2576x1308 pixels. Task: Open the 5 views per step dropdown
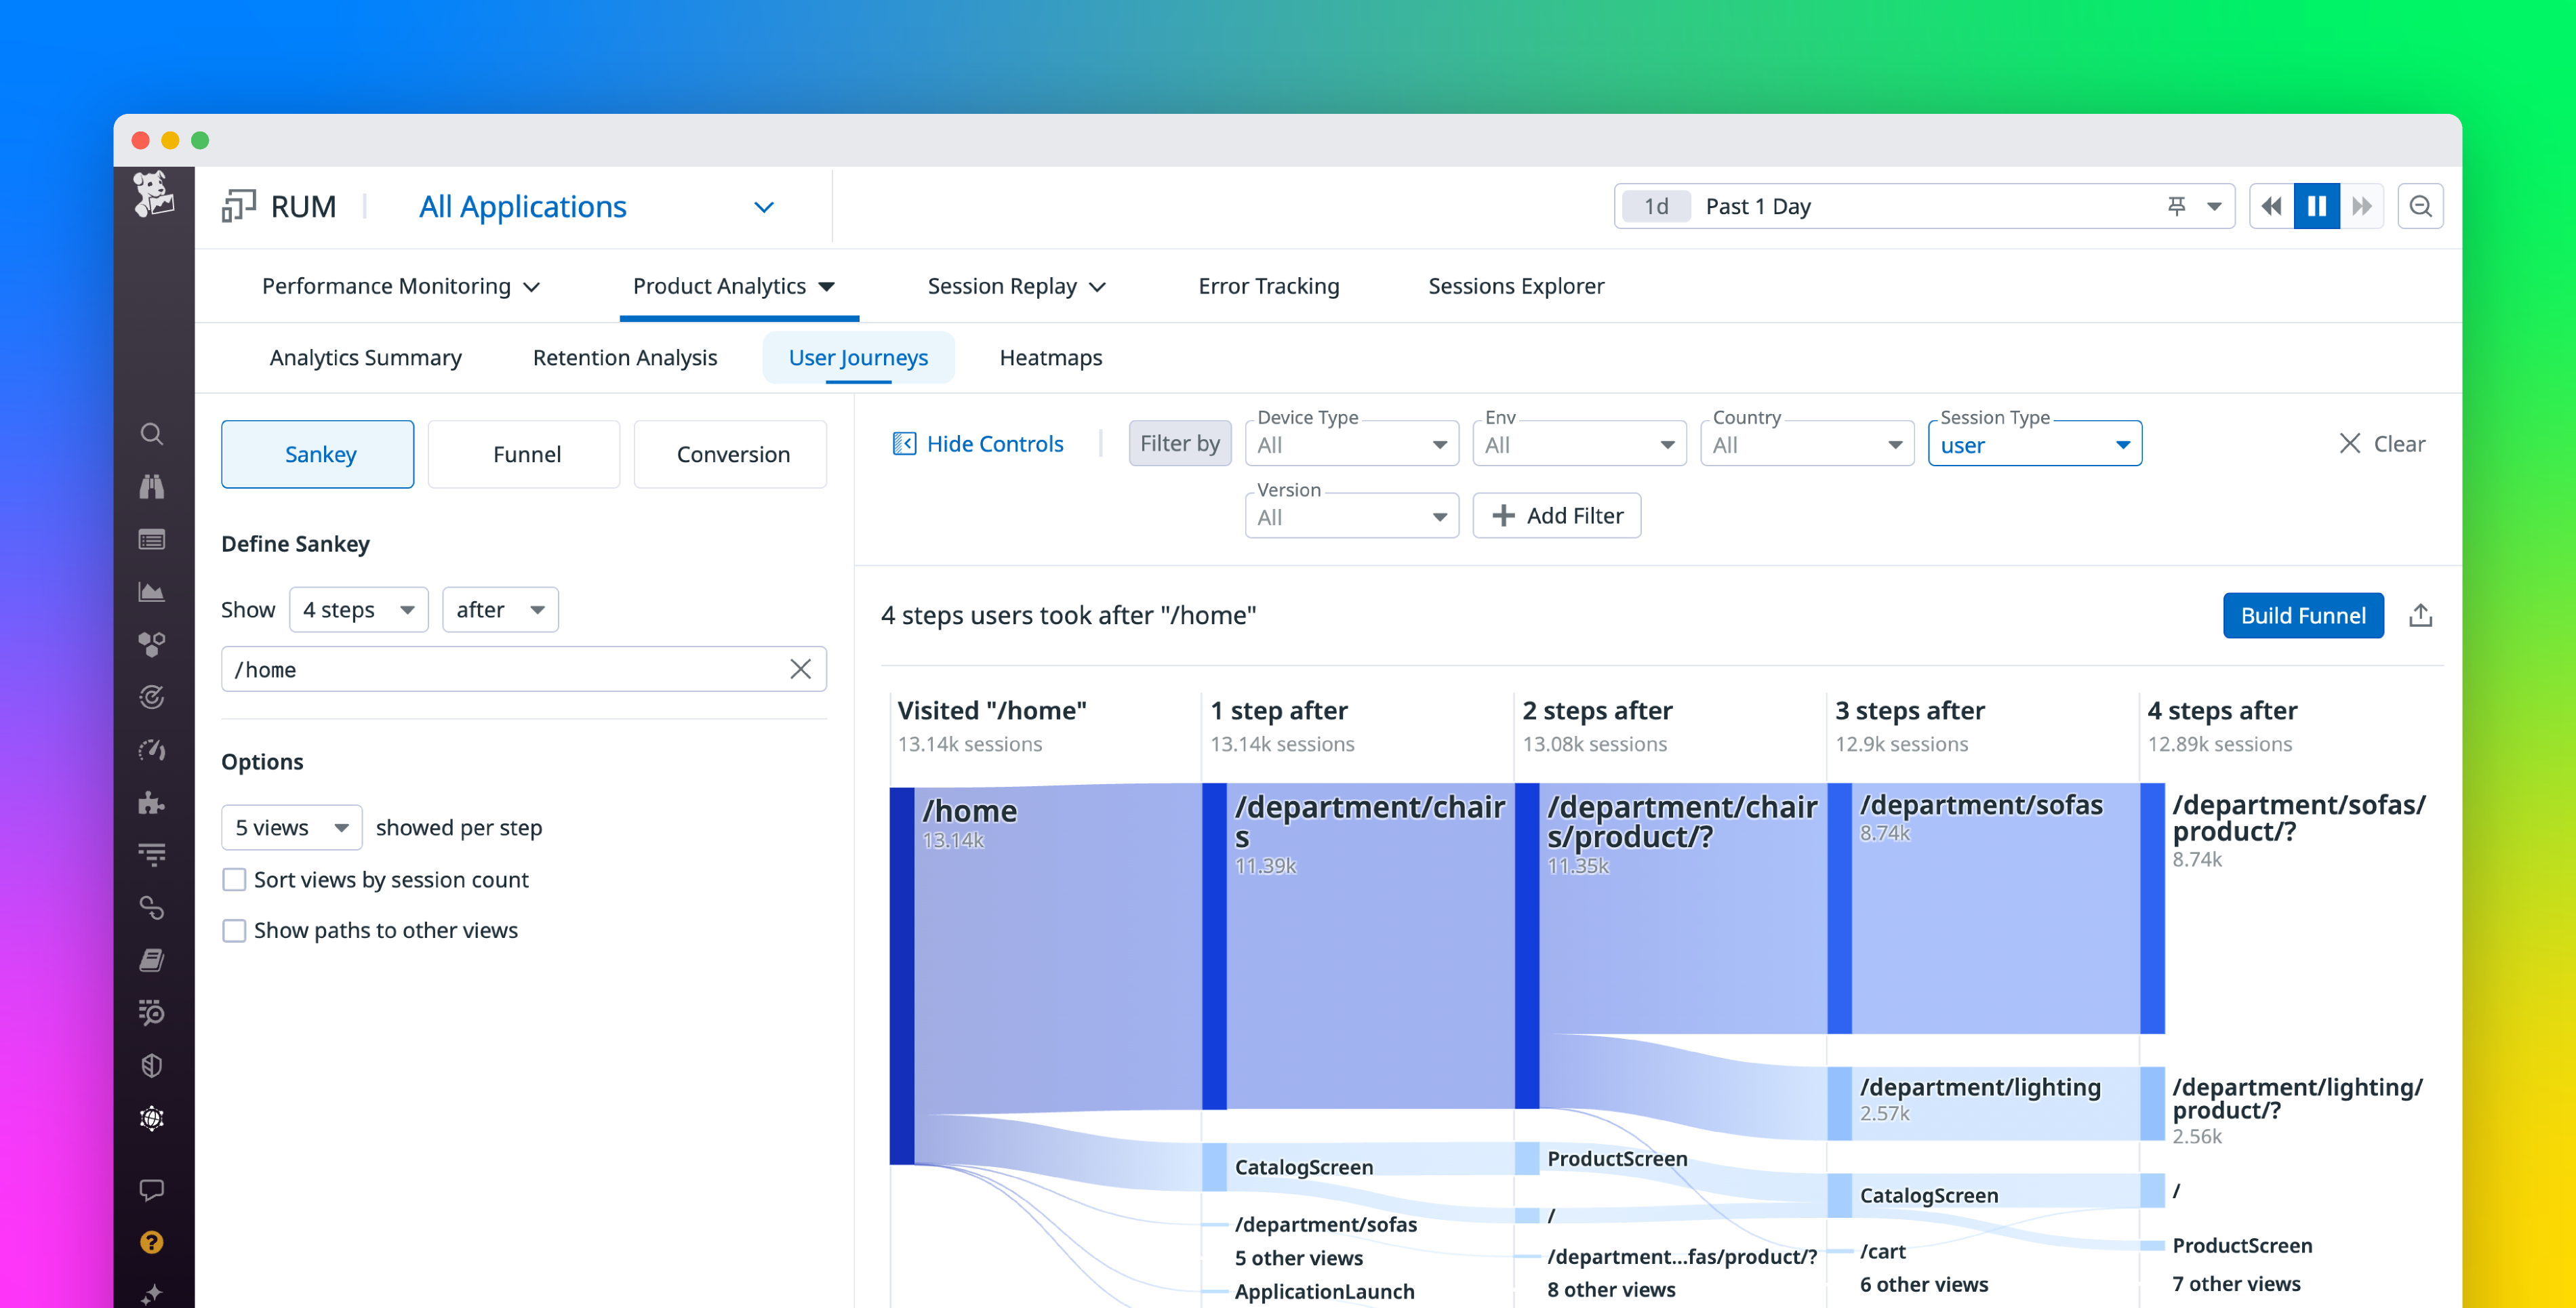(291, 827)
